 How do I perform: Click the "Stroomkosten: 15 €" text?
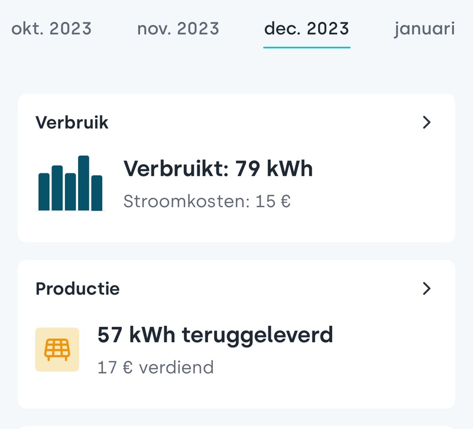[207, 201]
